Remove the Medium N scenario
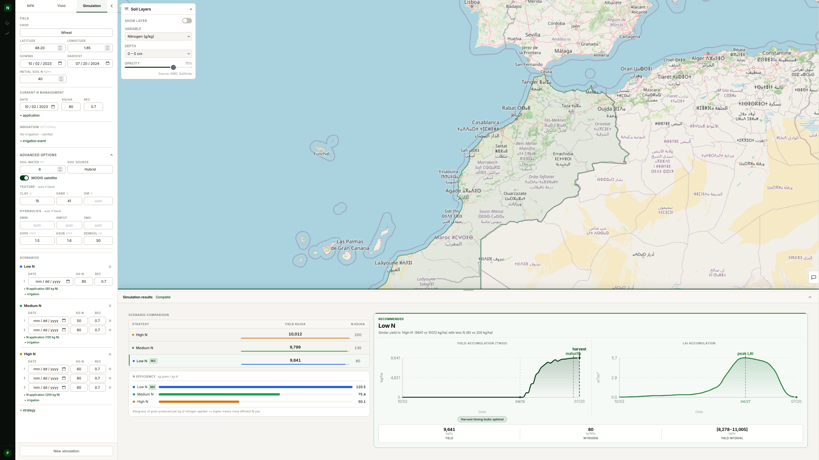The width and height of the screenshot is (819, 460). point(110,306)
